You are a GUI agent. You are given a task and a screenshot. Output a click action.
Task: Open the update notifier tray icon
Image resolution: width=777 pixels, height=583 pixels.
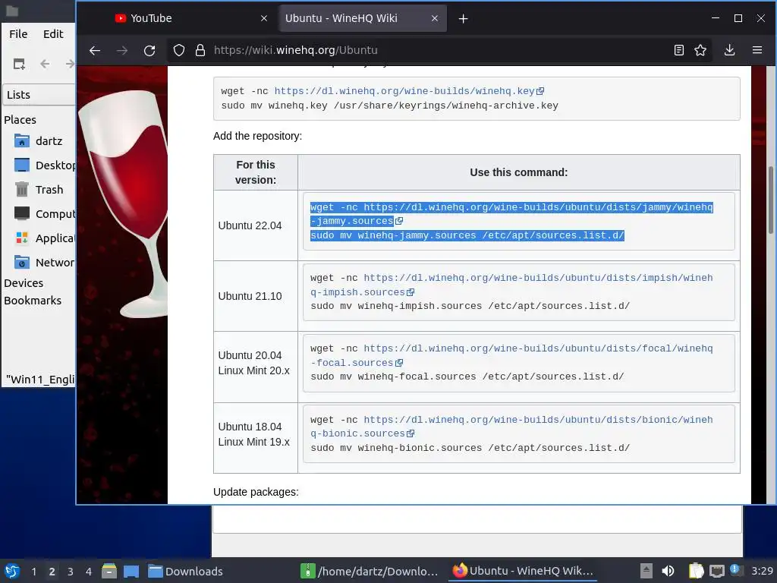click(735, 570)
